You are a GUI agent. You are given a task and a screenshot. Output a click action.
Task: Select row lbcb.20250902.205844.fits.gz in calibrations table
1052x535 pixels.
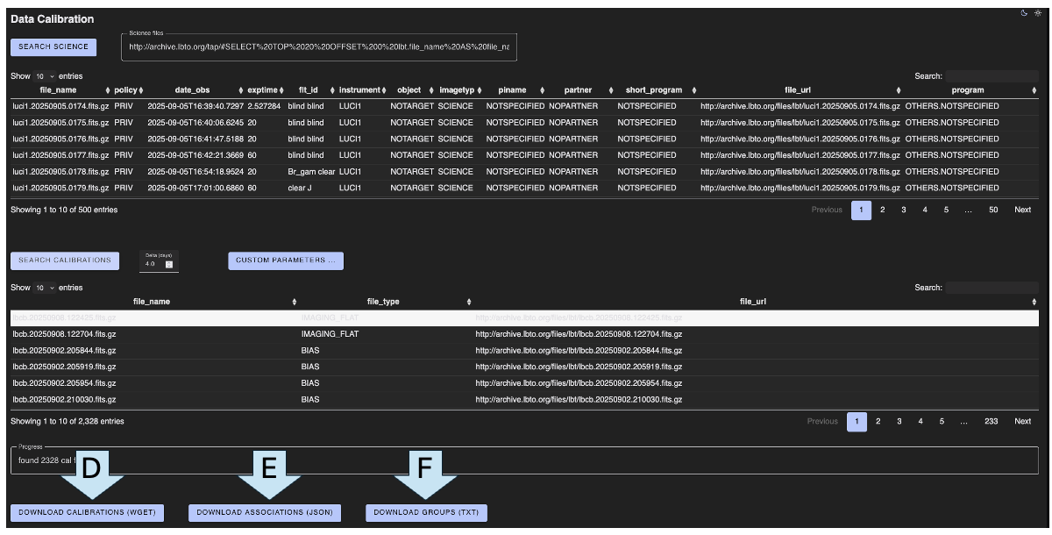click(64, 350)
